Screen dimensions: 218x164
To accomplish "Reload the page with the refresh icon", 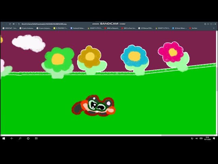I will [x=10, y=24].
